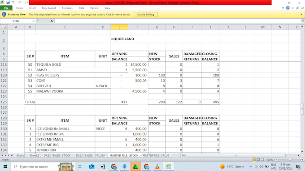Open VLC media player from taskbar
305x171 pixels.
(157, 167)
